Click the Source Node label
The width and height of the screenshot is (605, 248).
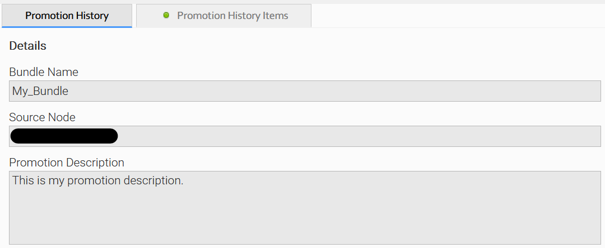point(42,117)
